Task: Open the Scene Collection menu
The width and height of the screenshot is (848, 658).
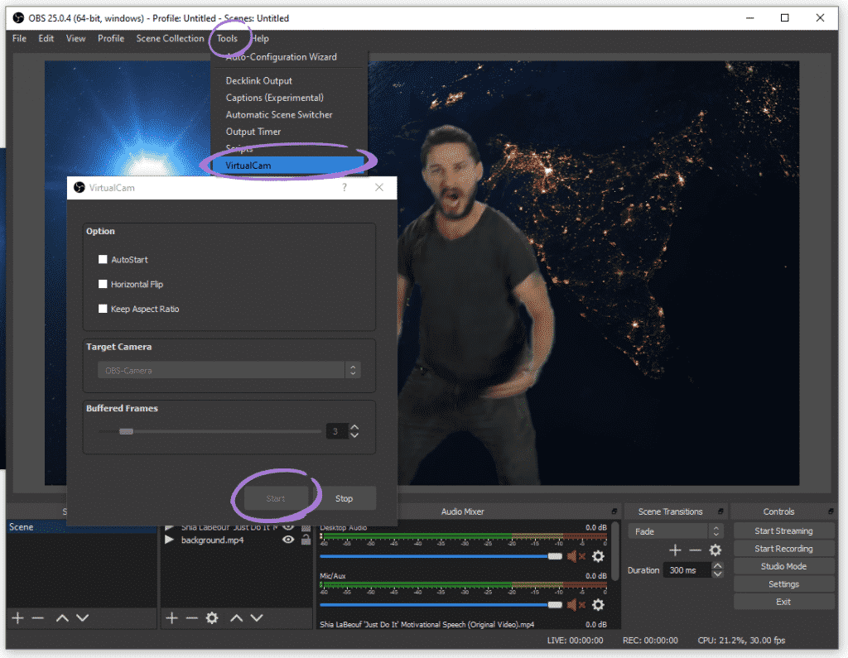Action: click(170, 38)
